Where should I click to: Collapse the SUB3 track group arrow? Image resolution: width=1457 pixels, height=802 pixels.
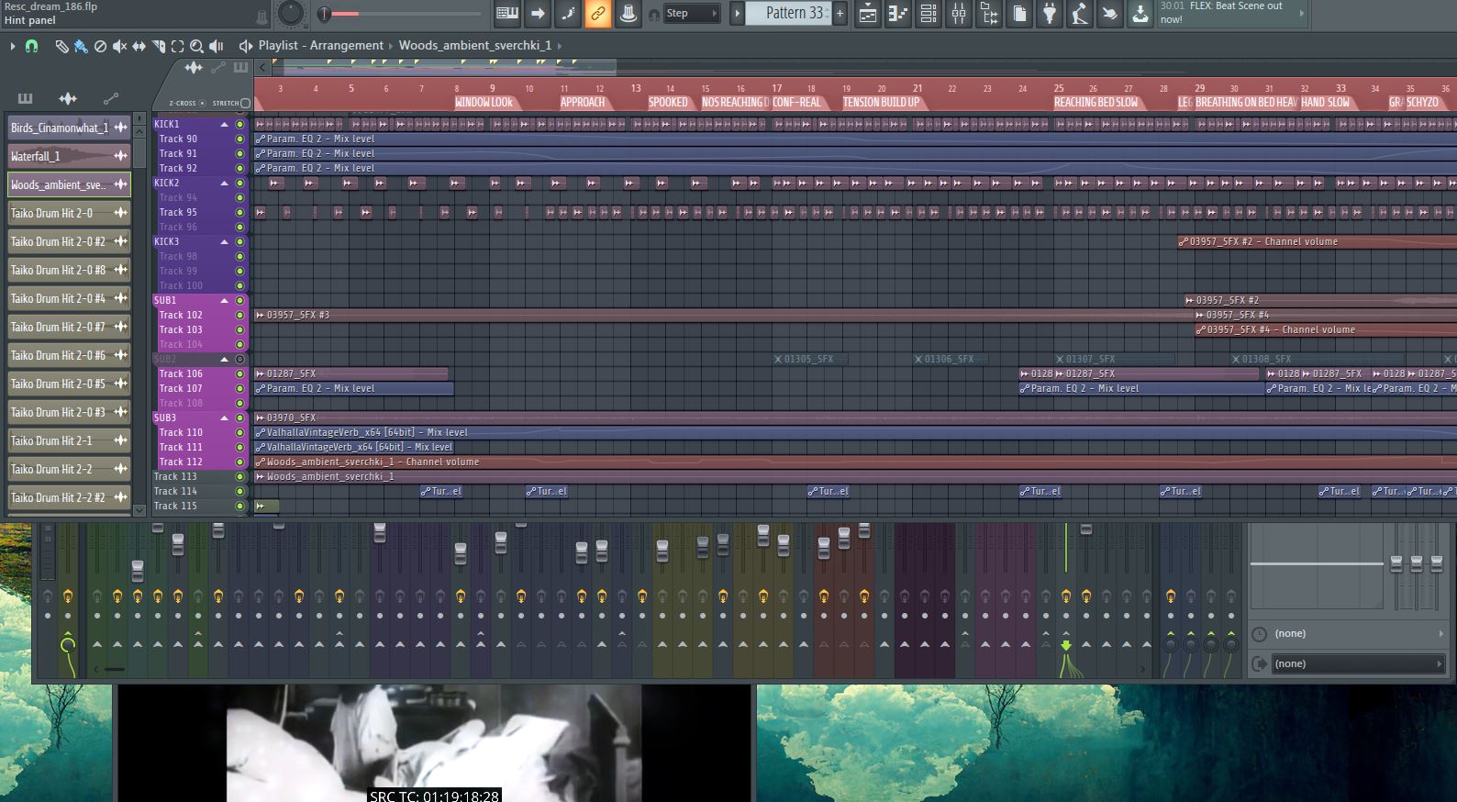click(224, 418)
